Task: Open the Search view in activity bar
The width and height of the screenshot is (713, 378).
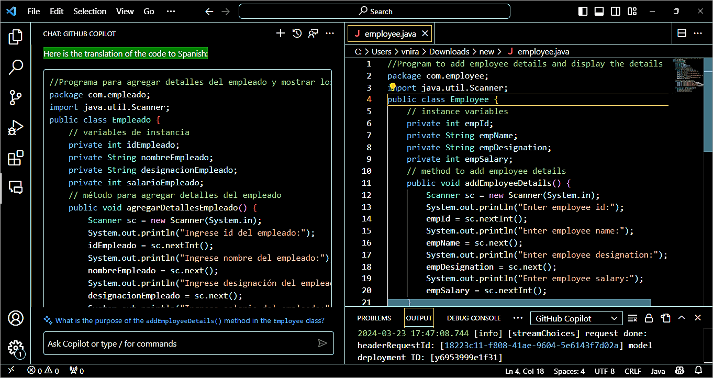Action: pyautogui.click(x=16, y=67)
